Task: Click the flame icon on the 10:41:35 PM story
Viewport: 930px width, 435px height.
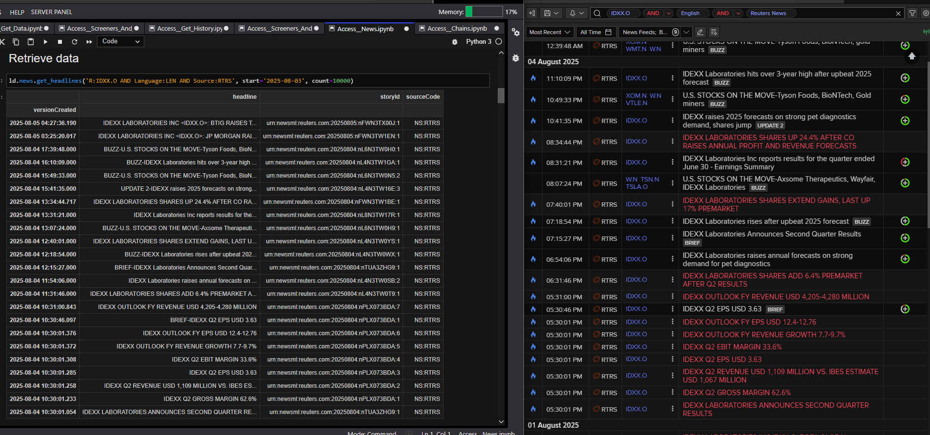Action: 533,121
